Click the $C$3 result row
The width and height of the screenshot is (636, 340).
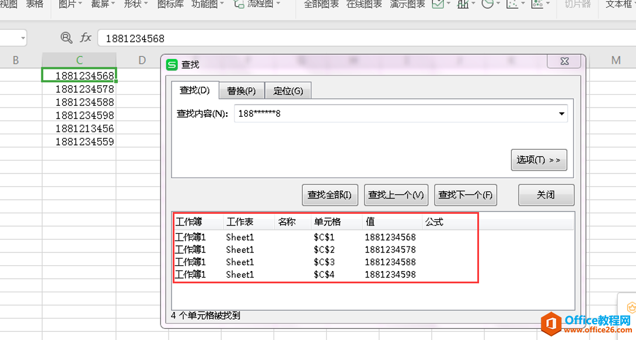coord(373,262)
